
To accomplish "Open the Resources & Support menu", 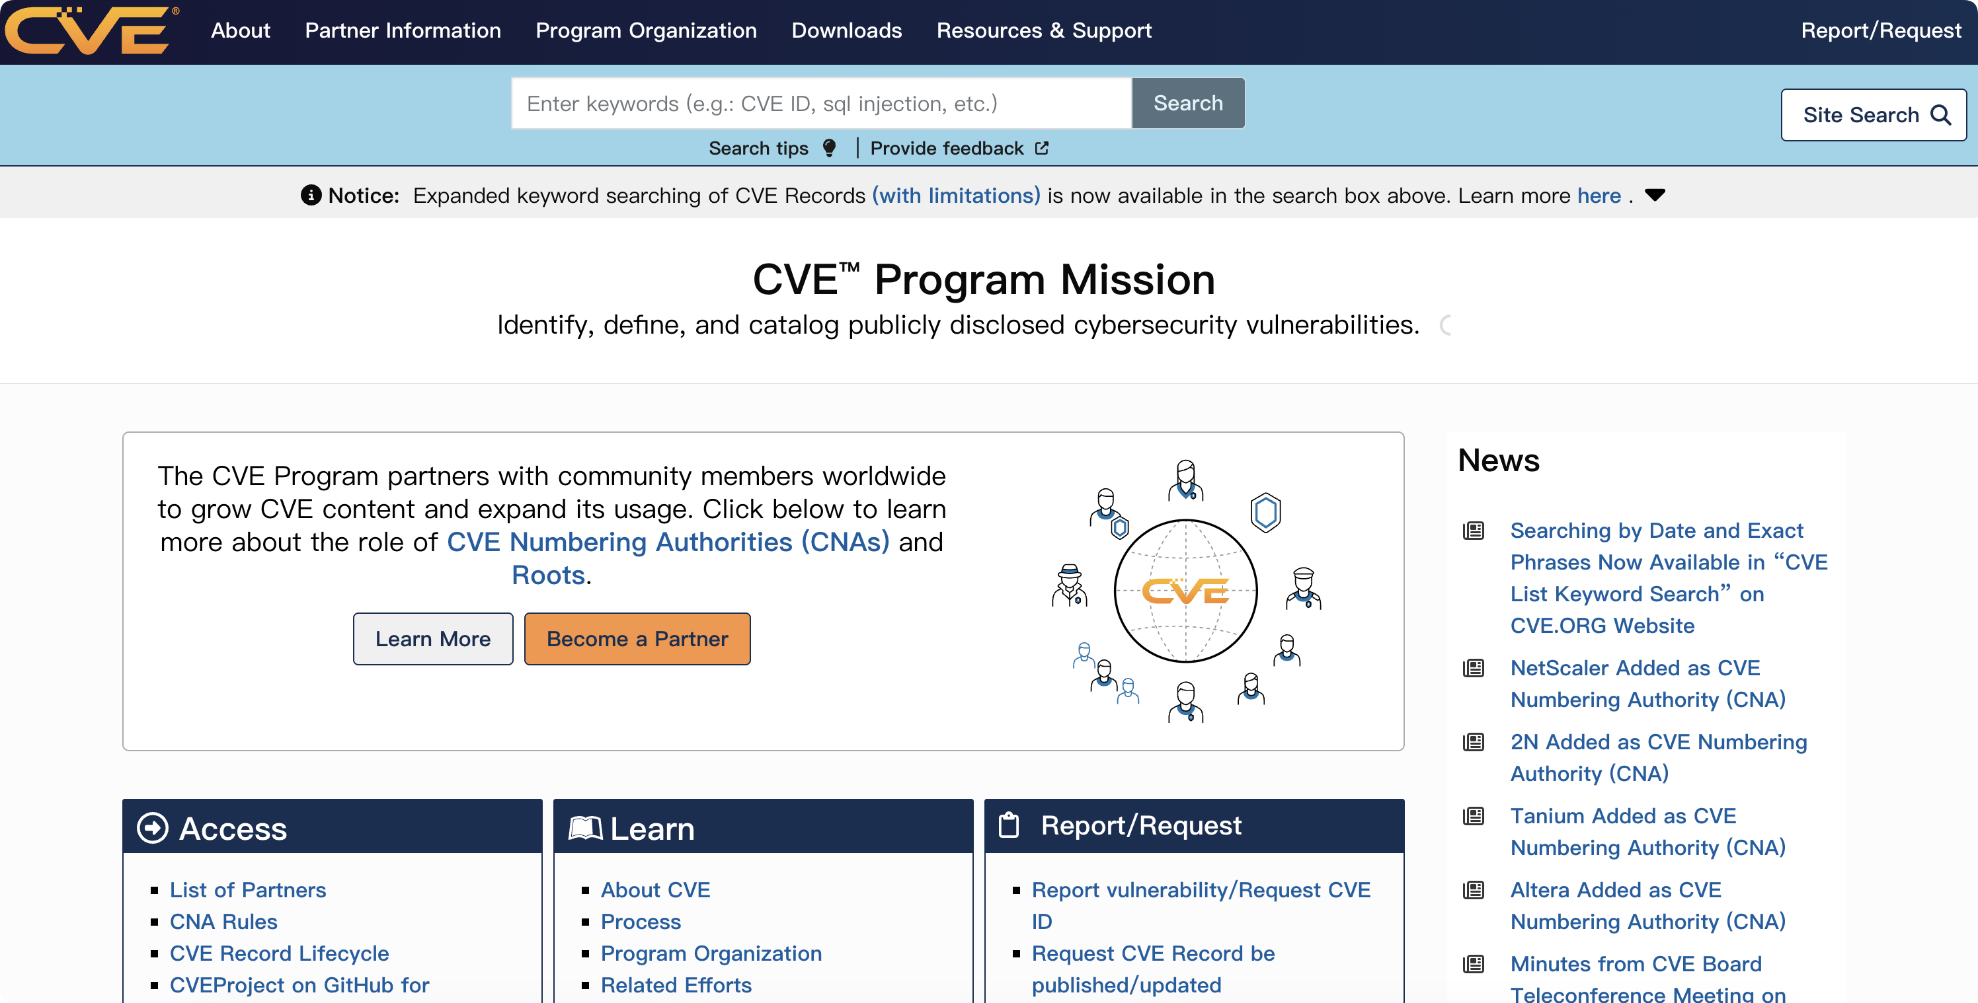I will (1043, 30).
